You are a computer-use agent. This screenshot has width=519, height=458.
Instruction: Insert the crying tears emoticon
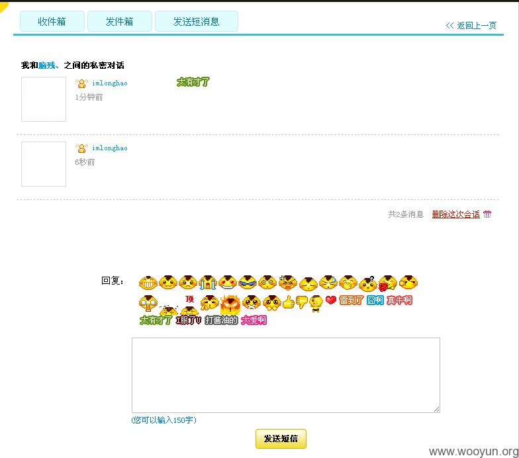[x=208, y=283]
